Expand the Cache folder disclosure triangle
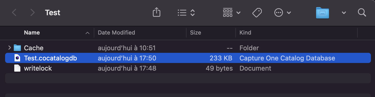The image size is (375, 97). tap(9, 47)
